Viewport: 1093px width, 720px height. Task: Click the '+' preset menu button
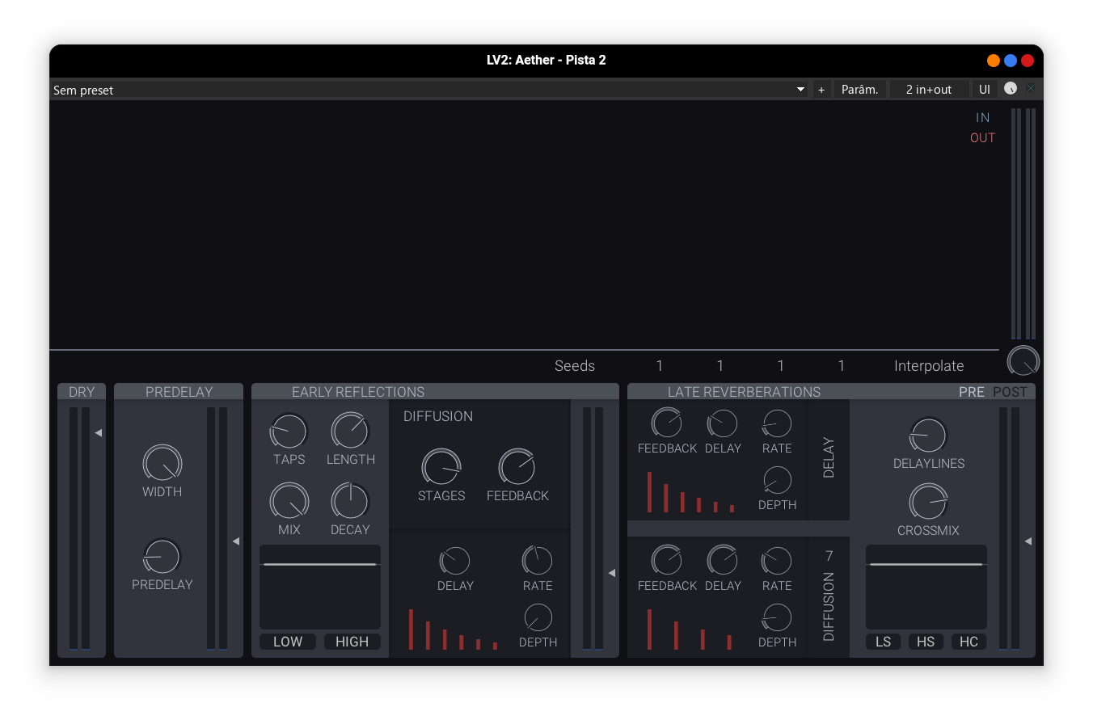(x=821, y=90)
